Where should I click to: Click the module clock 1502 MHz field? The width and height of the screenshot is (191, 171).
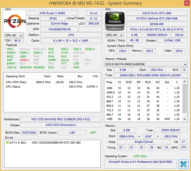coord(157,70)
